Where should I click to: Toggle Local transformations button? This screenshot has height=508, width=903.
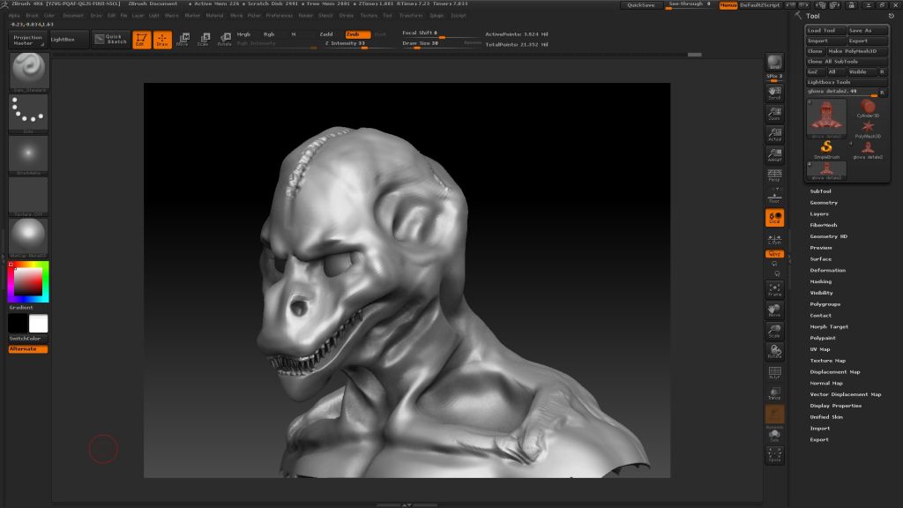(774, 218)
